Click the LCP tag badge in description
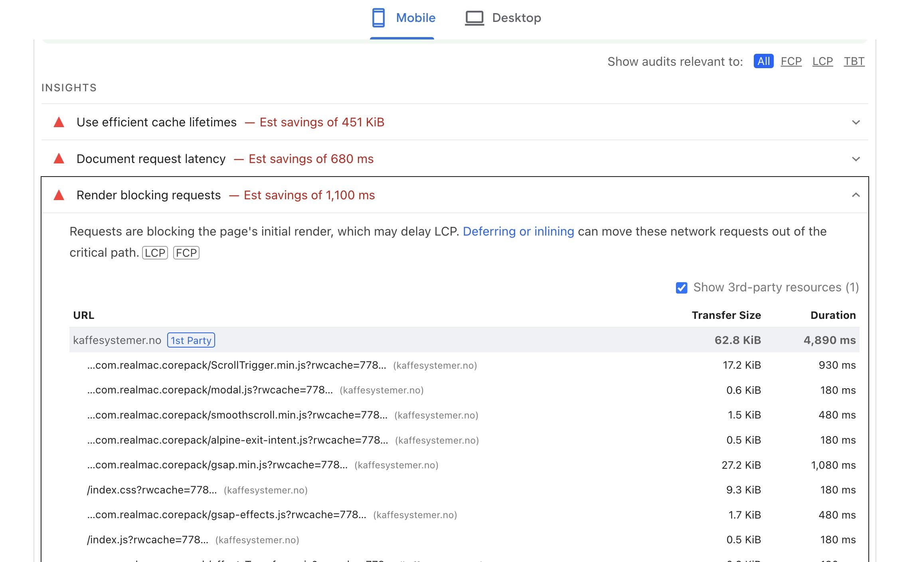This screenshot has height=562, width=913. coord(155,253)
